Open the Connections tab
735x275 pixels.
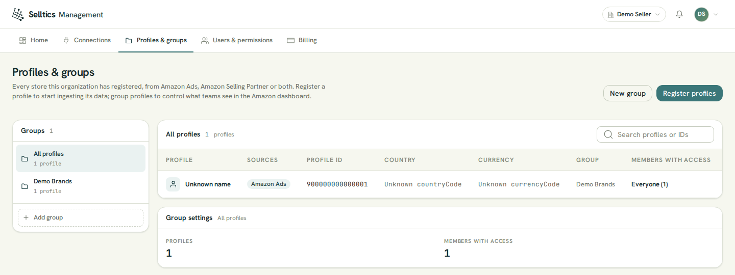click(x=87, y=40)
